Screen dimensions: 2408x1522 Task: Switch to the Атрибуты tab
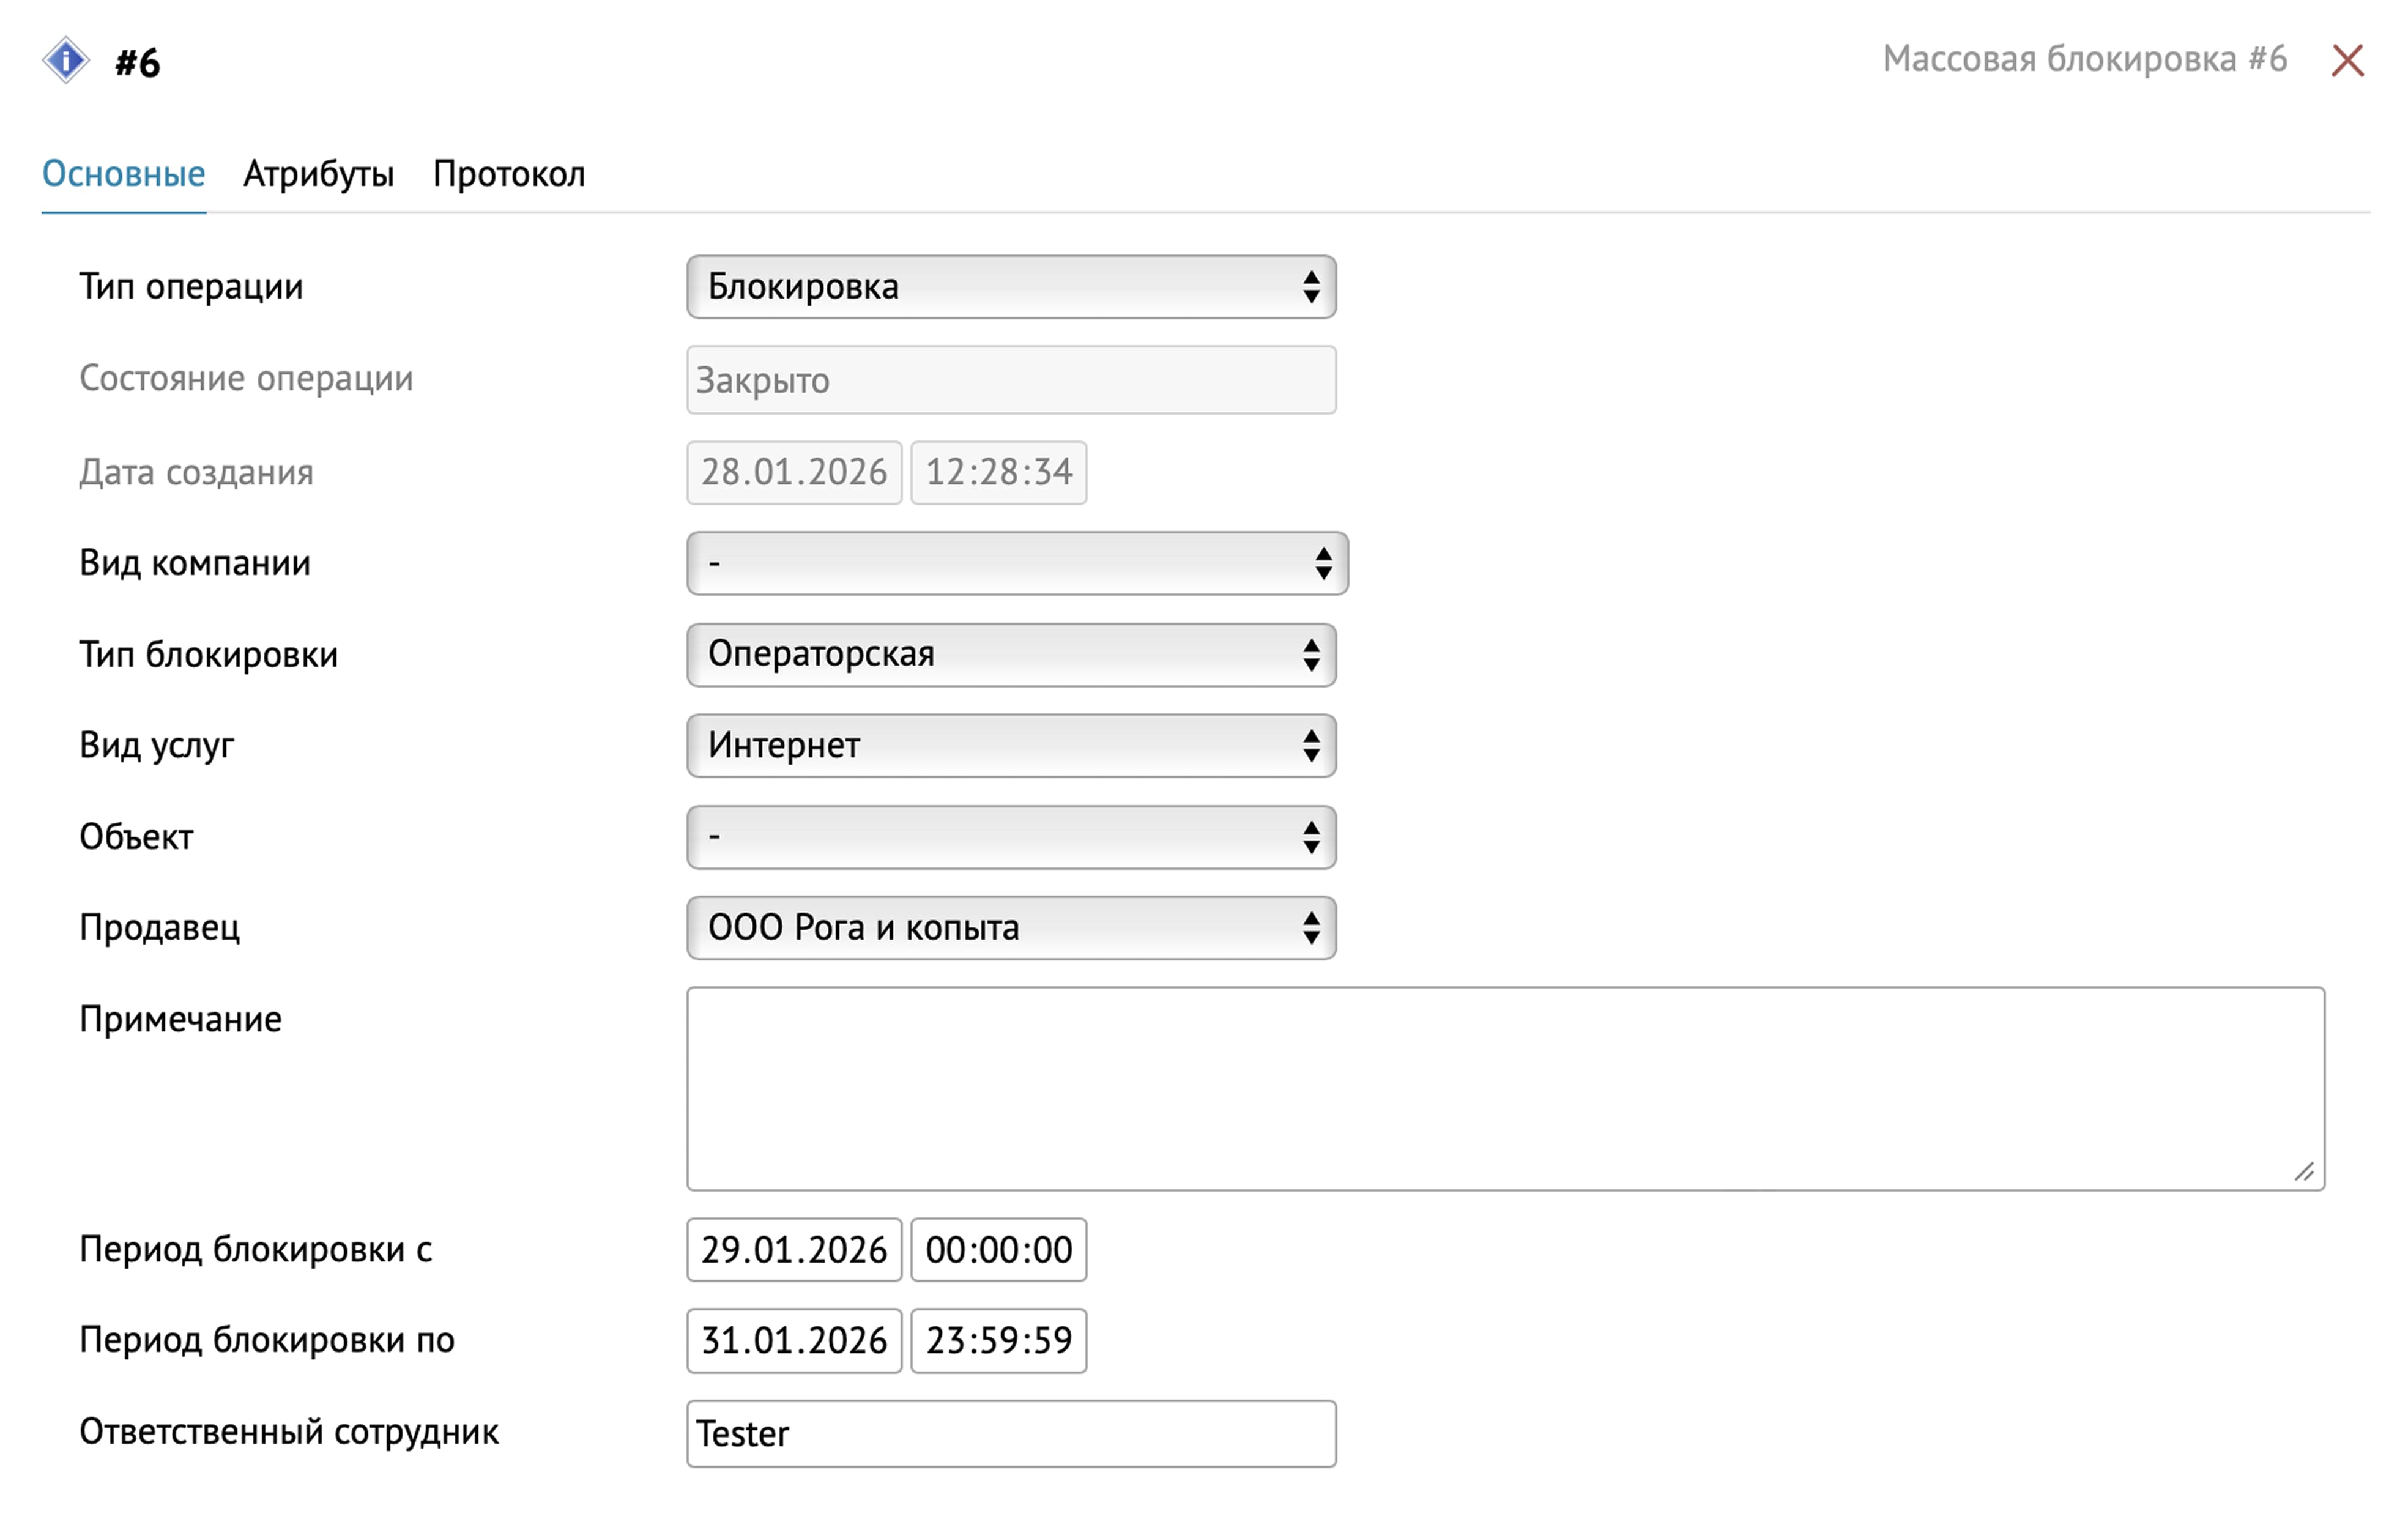(318, 174)
